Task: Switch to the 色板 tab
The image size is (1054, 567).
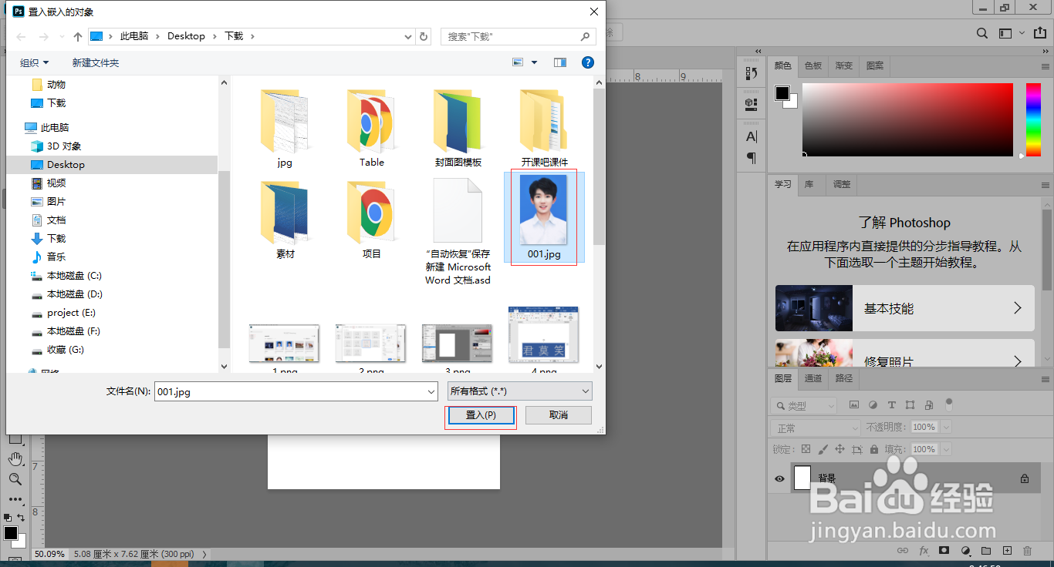Action: click(813, 66)
